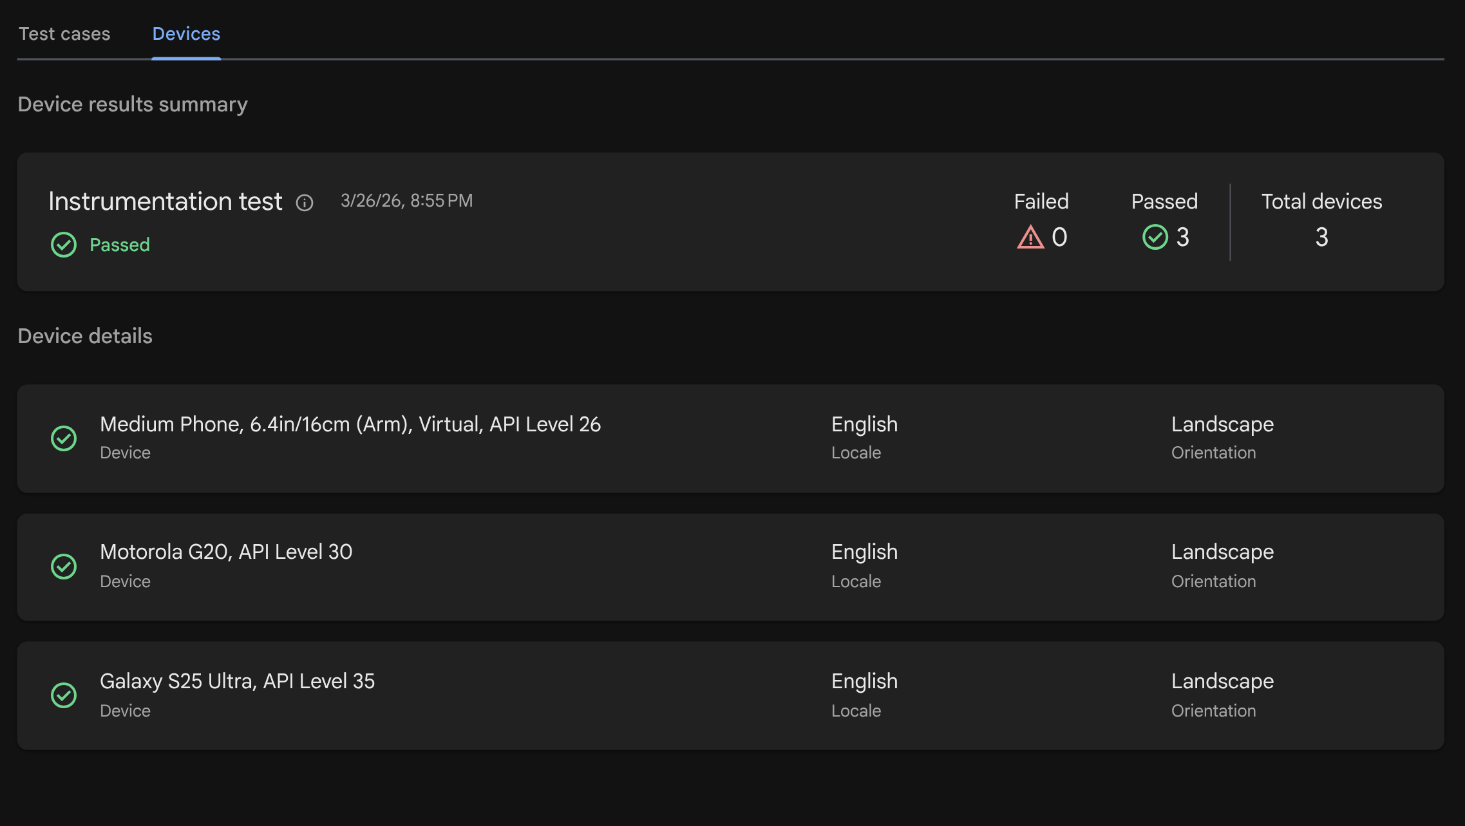This screenshot has width=1465, height=826.
Task: Expand the Galaxy S25 Ultra device details
Action: pyautogui.click(x=238, y=681)
